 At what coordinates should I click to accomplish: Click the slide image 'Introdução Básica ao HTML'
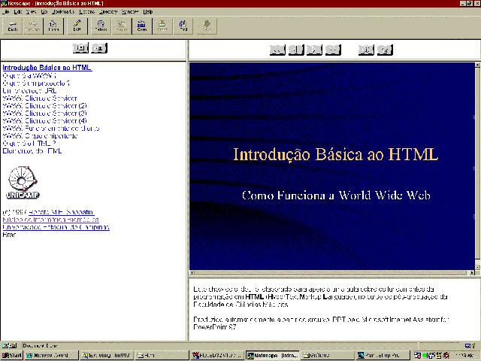click(332, 166)
